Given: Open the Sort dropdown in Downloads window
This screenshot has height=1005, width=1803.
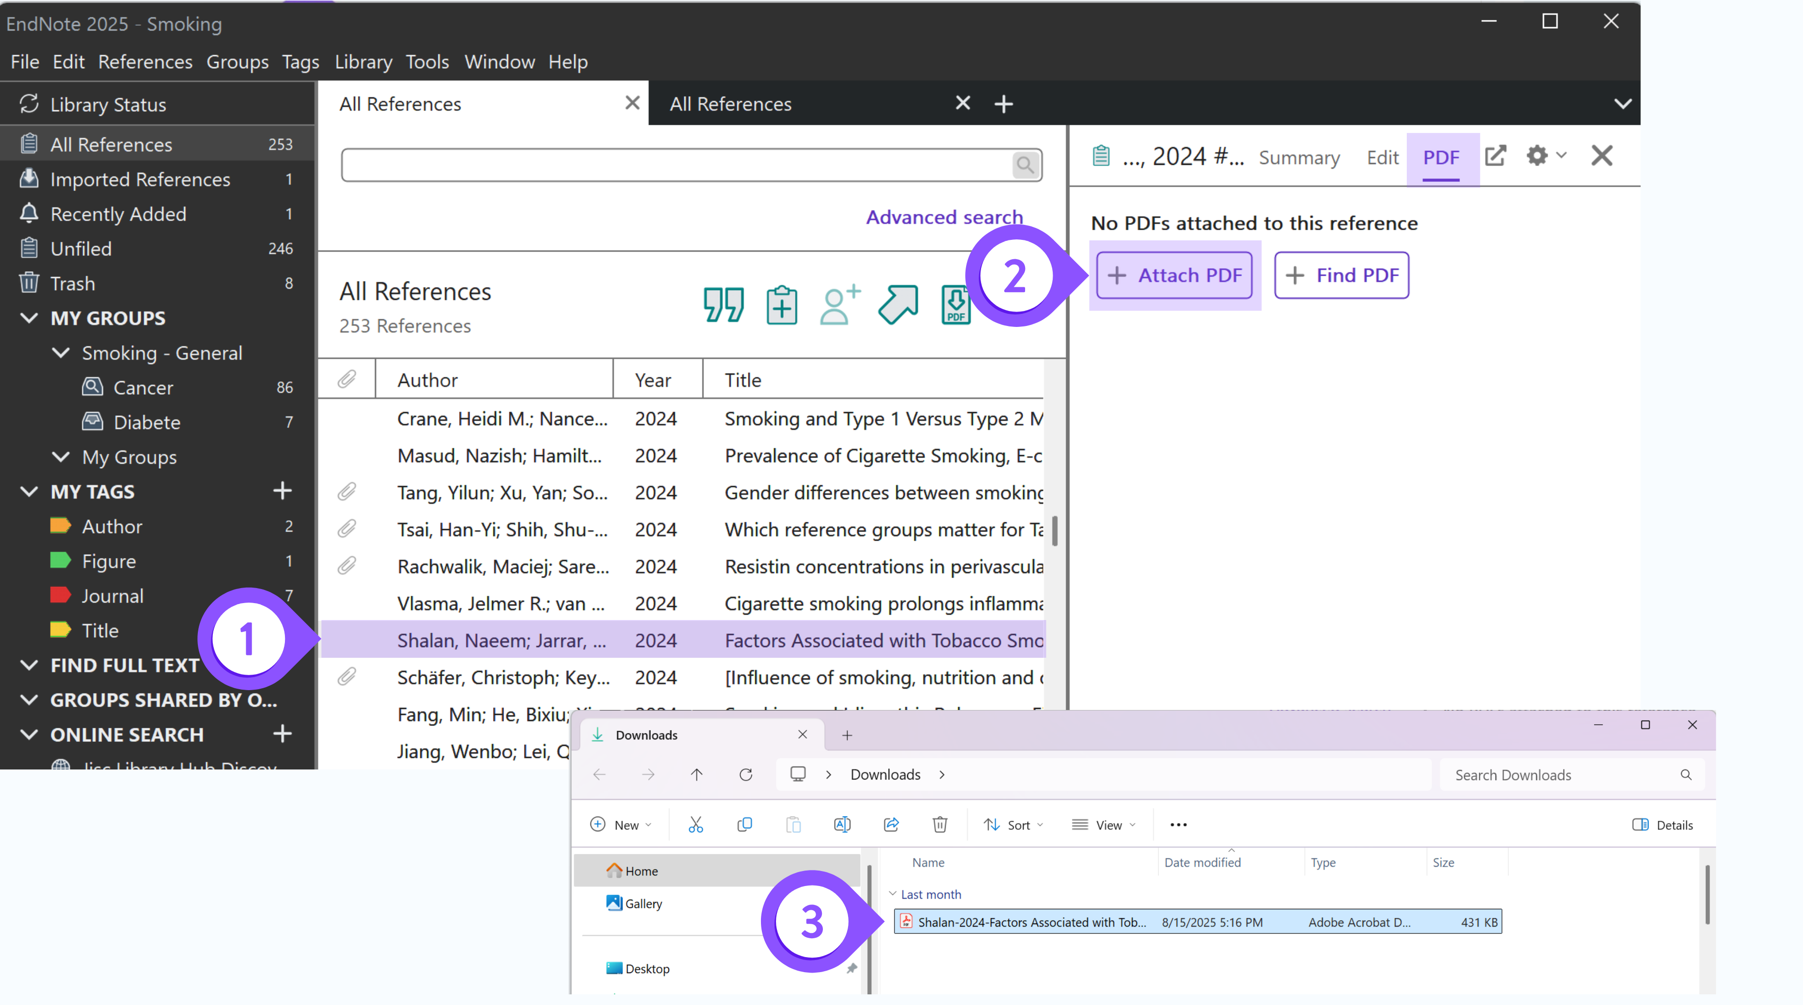Looking at the screenshot, I should click(x=1013, y=825).
